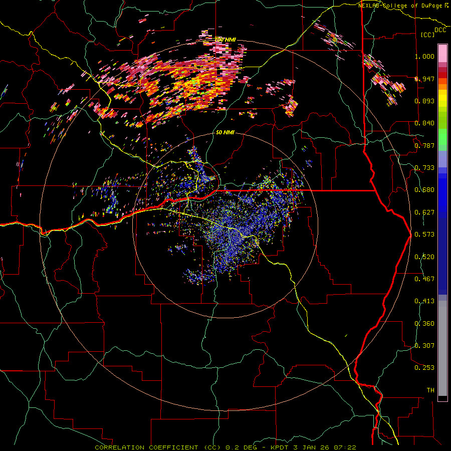
Task: Click the 0.787 scale value
Action: point(424,145)
